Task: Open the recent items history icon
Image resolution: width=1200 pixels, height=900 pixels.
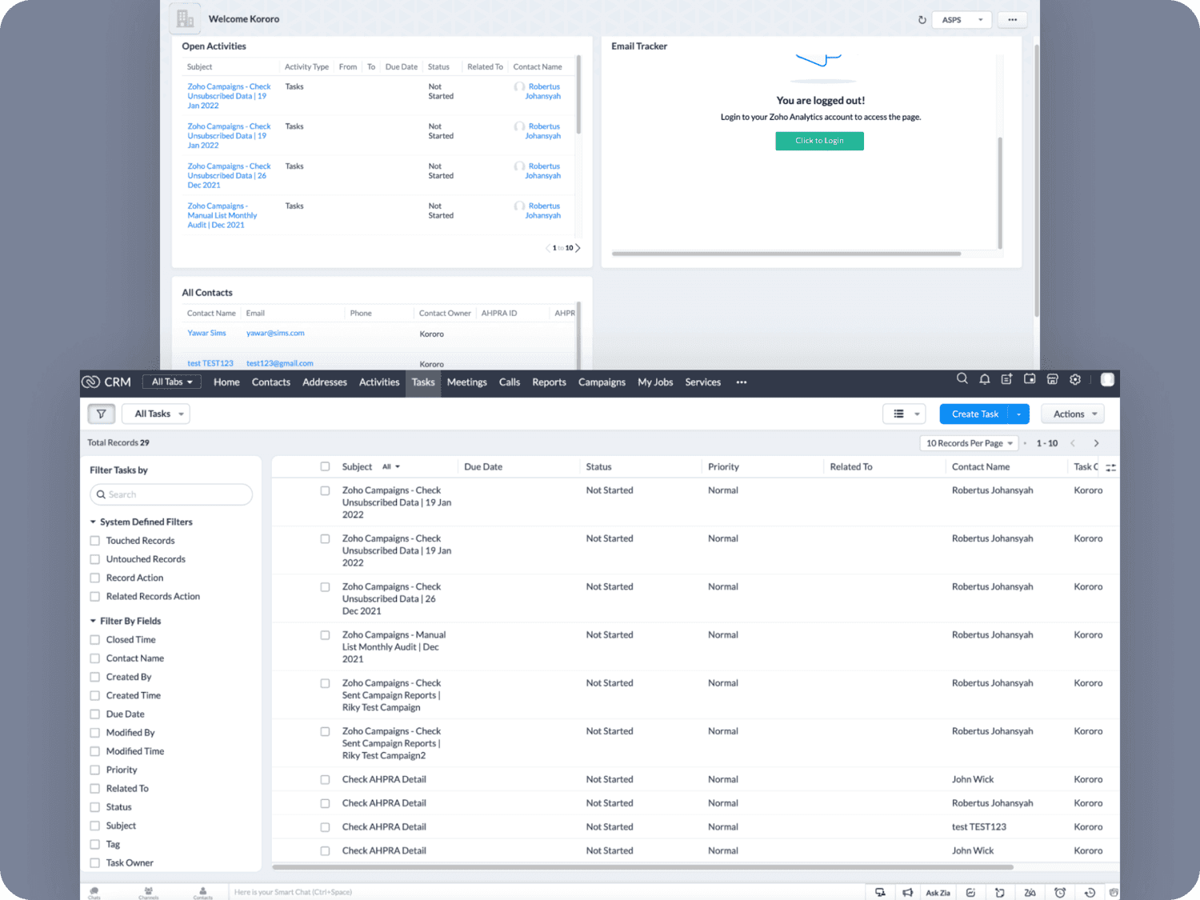Action: pos(1090,893)
